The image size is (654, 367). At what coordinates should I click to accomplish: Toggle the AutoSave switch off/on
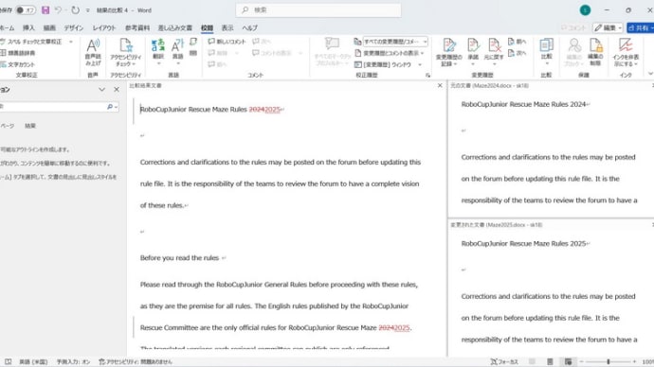[x=26, y=10]
